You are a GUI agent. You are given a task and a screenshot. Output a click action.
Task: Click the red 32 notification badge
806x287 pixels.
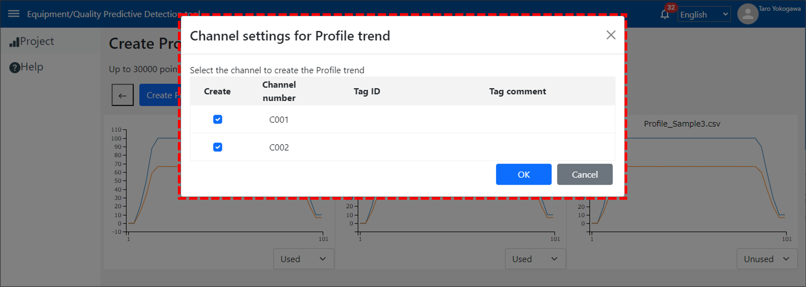[671, 7]
